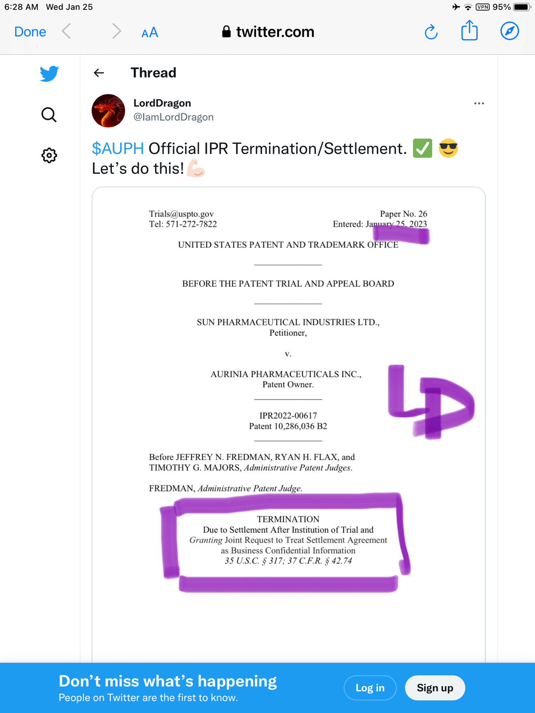Open in Safari compass icon
The image size is (535, 713).
(509, 31)
